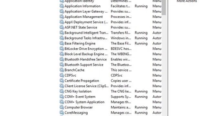Image resolution: width=207 pixels, height=116 pixels.
Task: Click the vertical scrollbar thumb of services list
Action: pos(164,7)
